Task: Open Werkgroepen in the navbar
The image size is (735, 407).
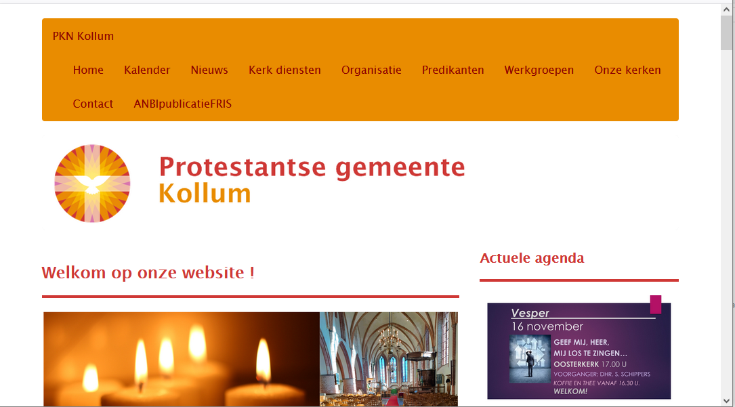Action: click(x=539, y=70)
